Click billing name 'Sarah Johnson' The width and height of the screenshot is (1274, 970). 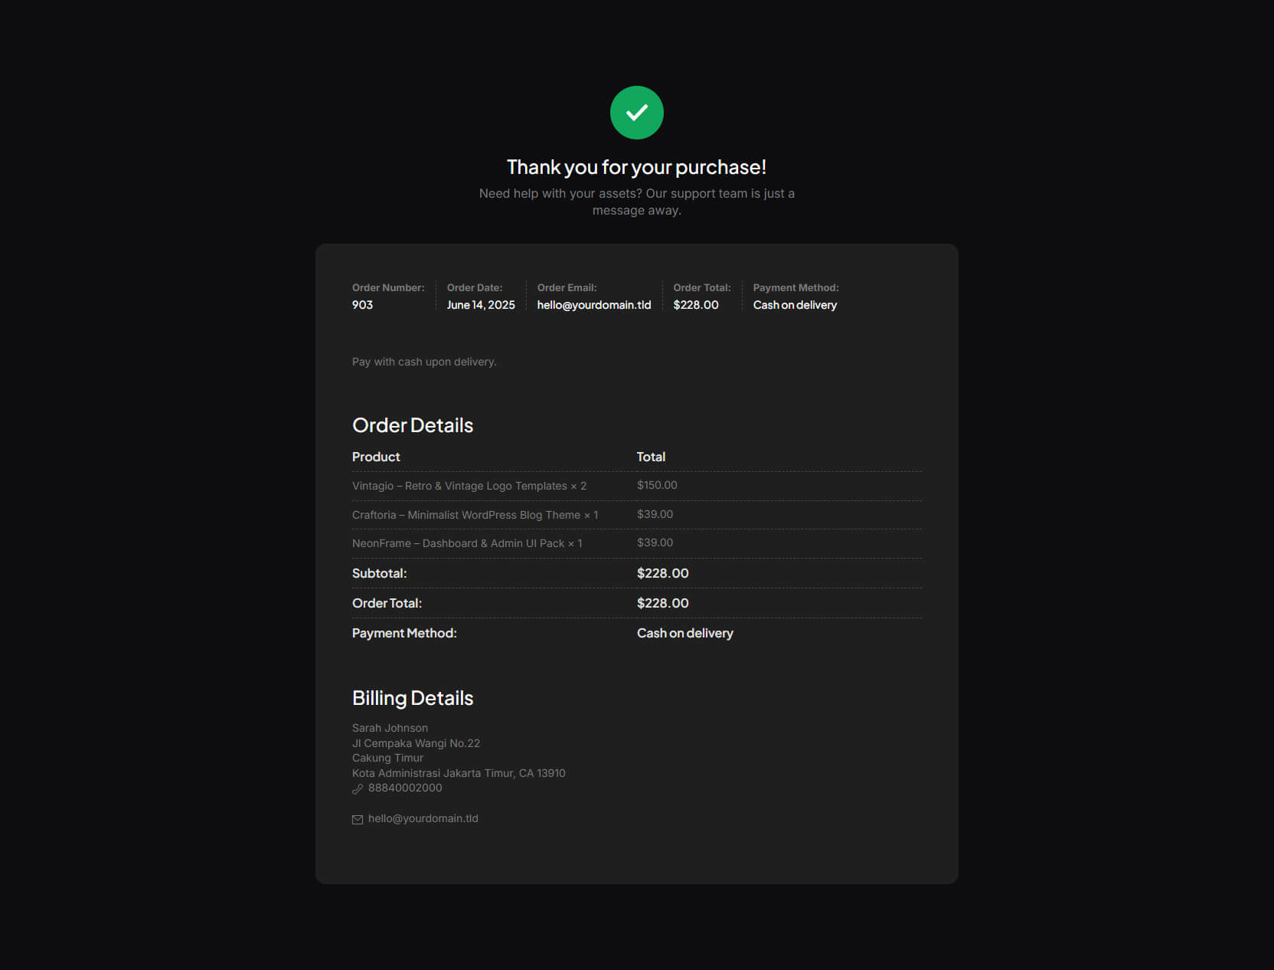click(390, 728)
